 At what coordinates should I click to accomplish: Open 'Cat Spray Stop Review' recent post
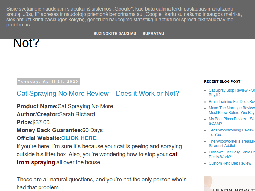[232, 93]
